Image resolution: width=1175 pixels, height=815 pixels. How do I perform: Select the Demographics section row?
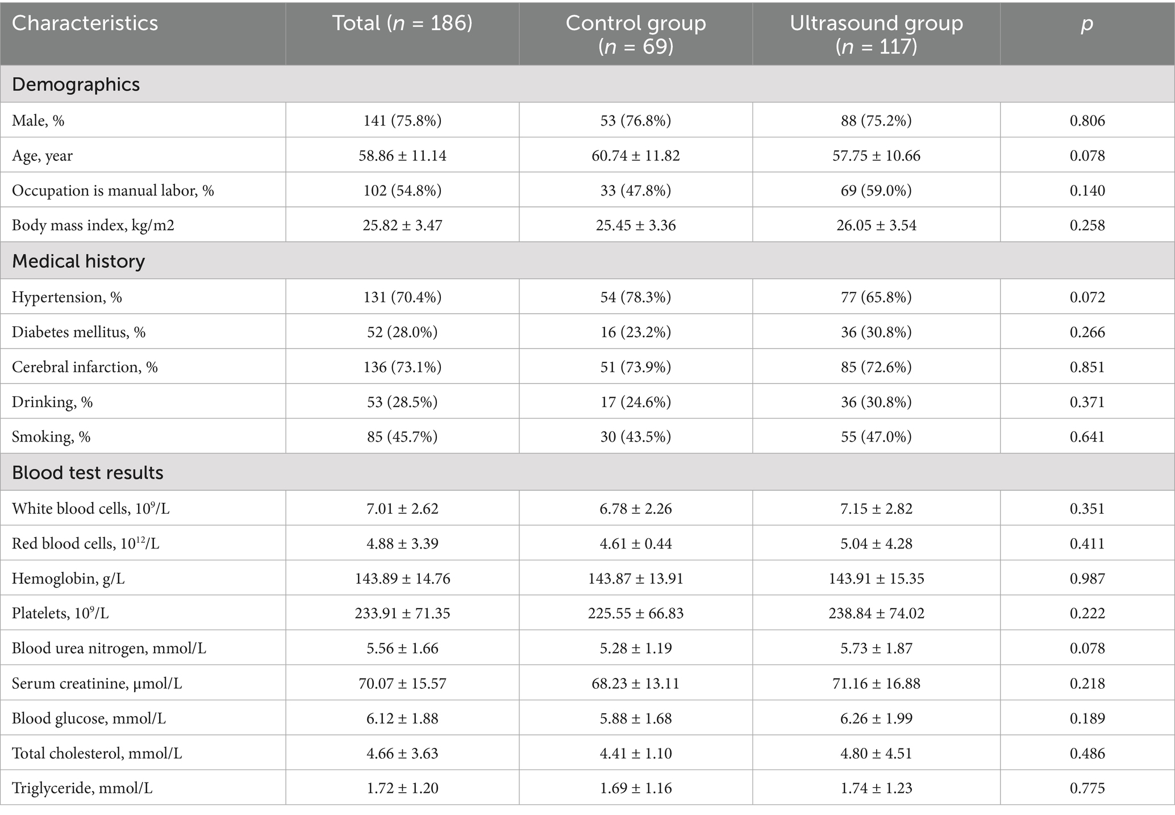point(76,85)
